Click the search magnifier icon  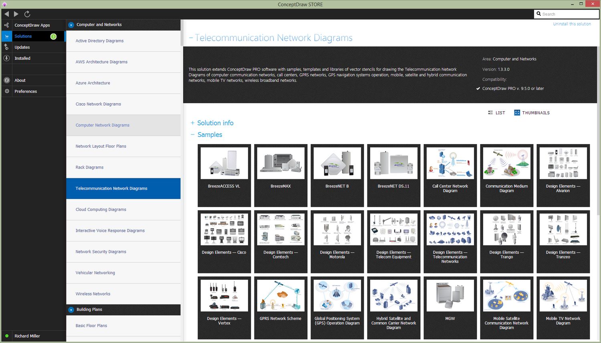coord(538,14)
